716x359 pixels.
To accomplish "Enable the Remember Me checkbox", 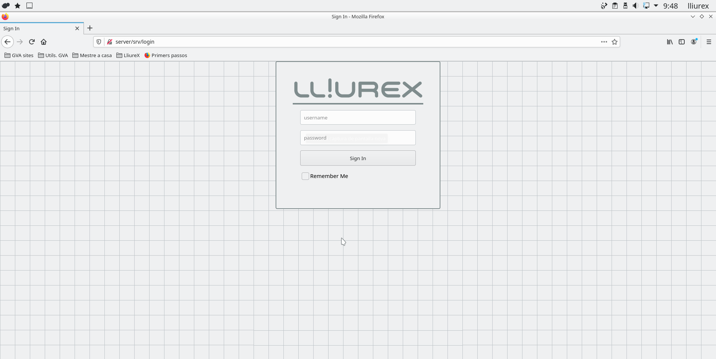I will click(x=305, y=176).
